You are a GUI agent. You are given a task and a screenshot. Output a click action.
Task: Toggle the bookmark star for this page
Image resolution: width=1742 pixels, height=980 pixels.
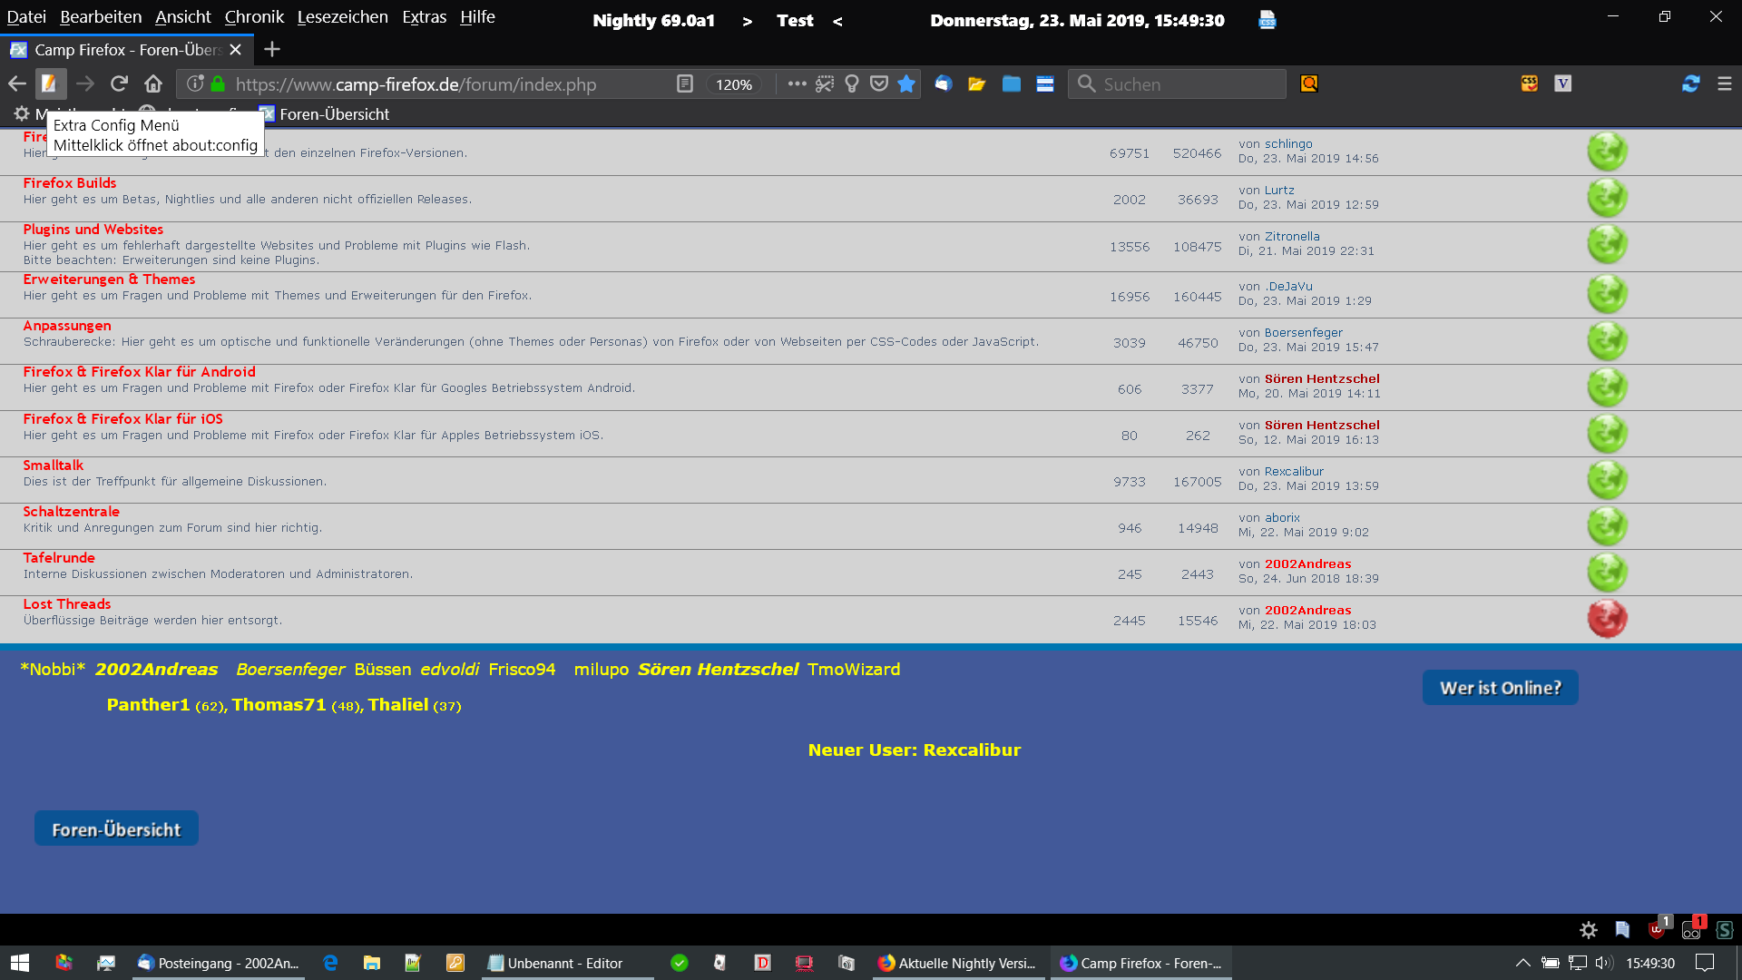905,84
